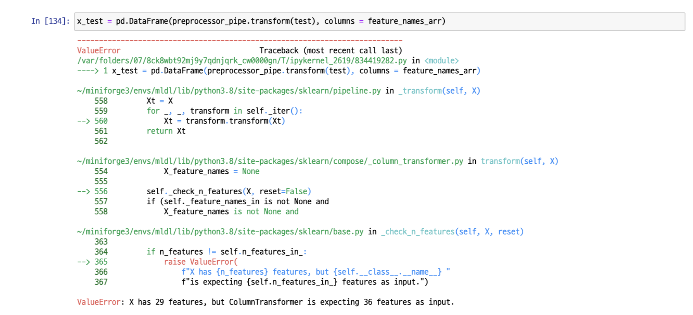
Task: Click the red ValueError heading of the traceback
Action: 98,51
